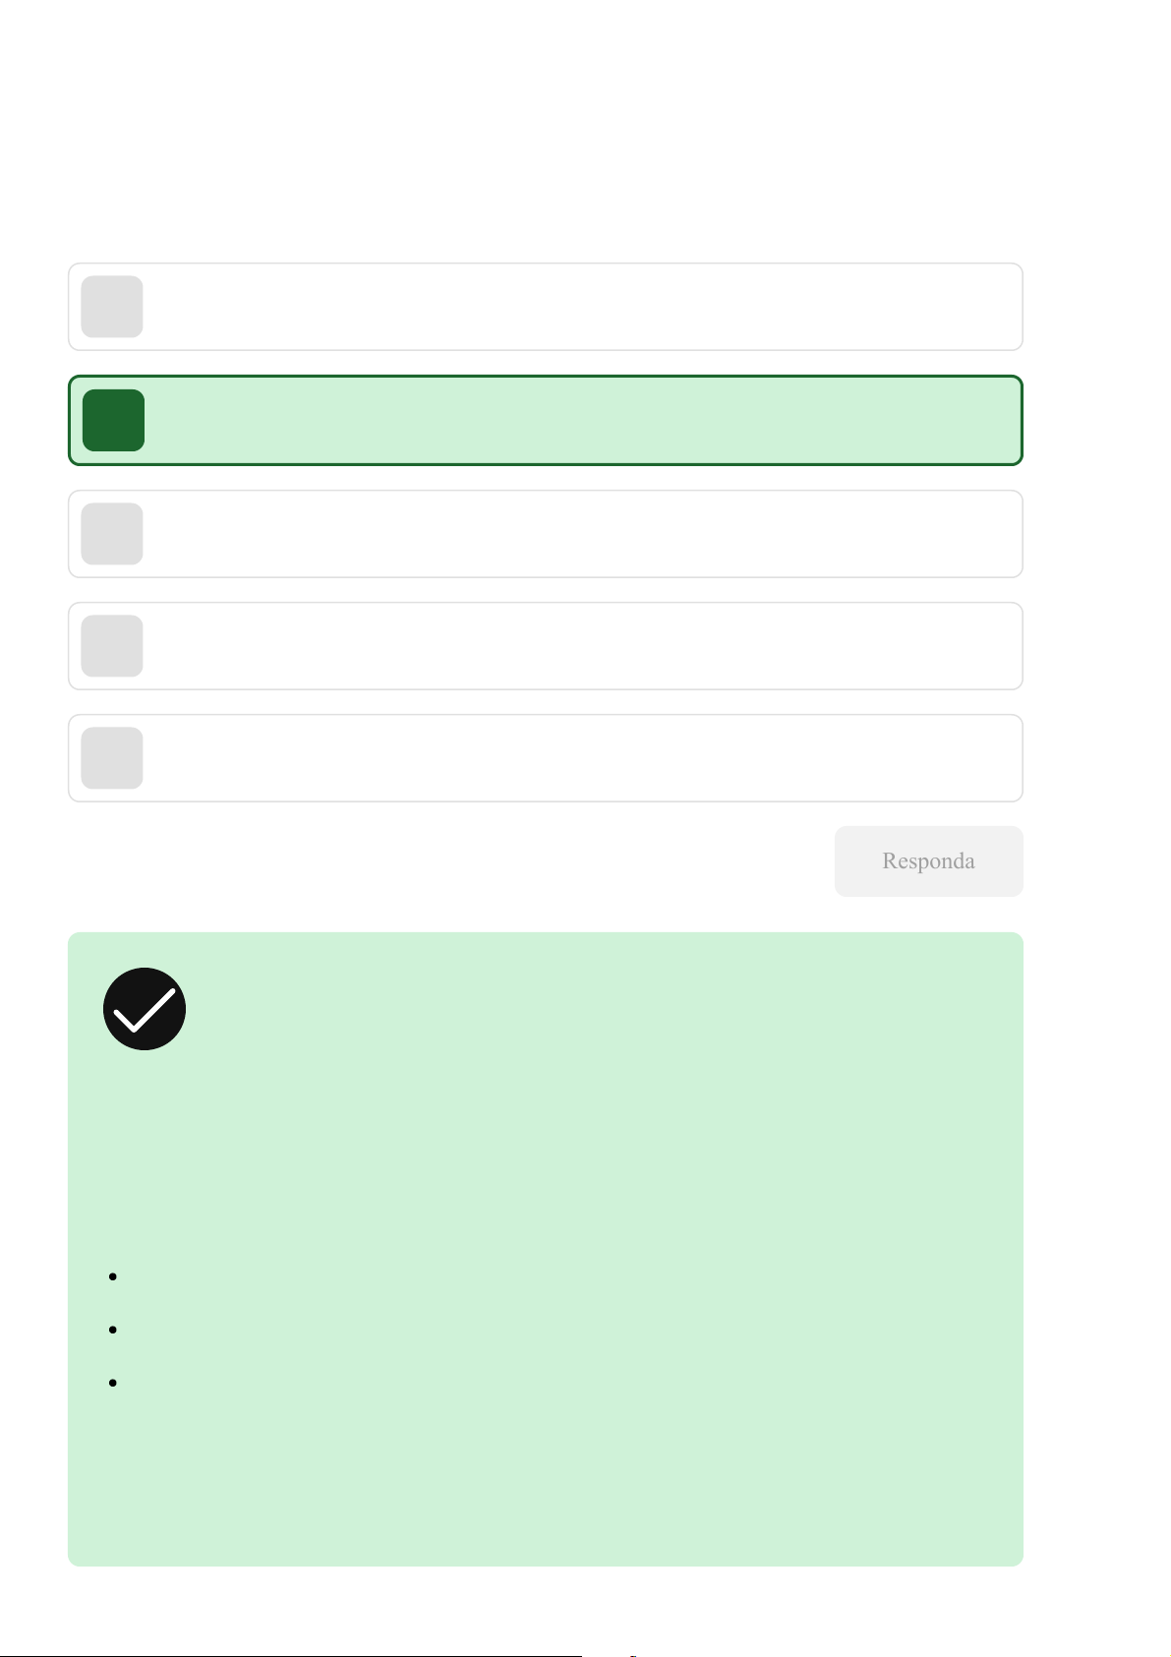Image resolution: width=1171 pixels, height=1657 pixels.
Task: Click the fourth option's gray square marker
Action: (112, 646)
